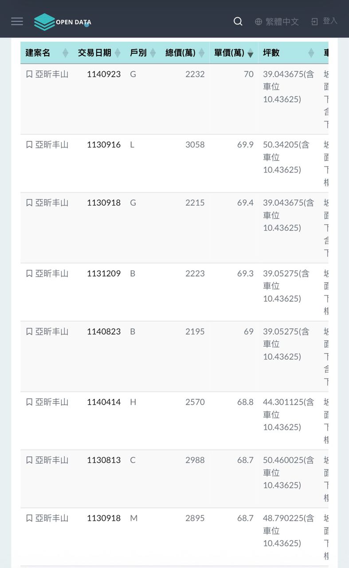Toggle bookmark on the 1130916 row
The height and width of the screenshot is (568, 349).
(x=29, y=145)
